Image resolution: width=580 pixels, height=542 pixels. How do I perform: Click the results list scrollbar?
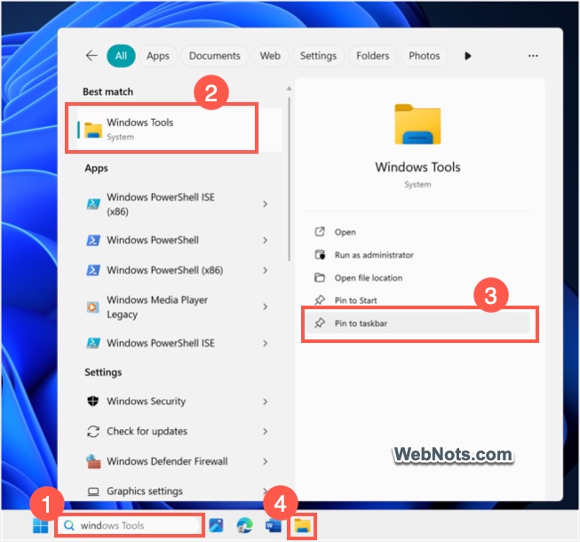(289, 179)
